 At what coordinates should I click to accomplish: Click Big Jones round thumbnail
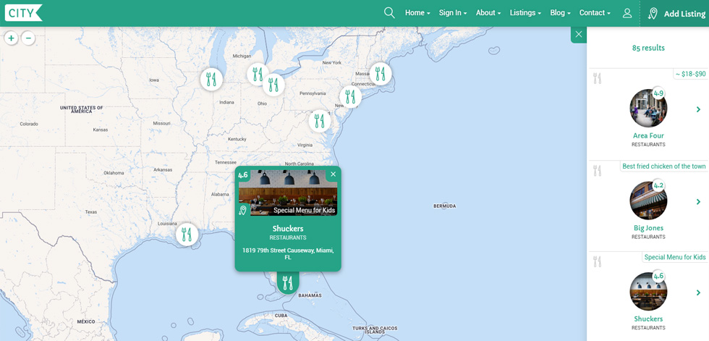[x=648, y=201]
